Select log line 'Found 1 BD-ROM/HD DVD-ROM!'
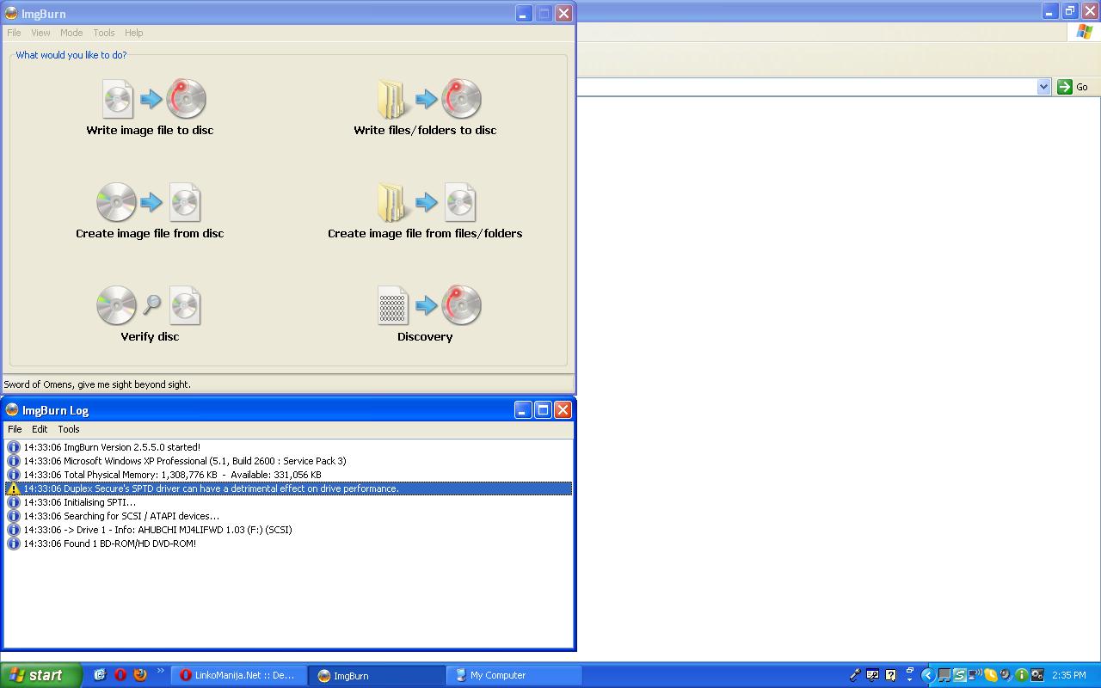Viewport: 1101px width, 688px height. 288,544
